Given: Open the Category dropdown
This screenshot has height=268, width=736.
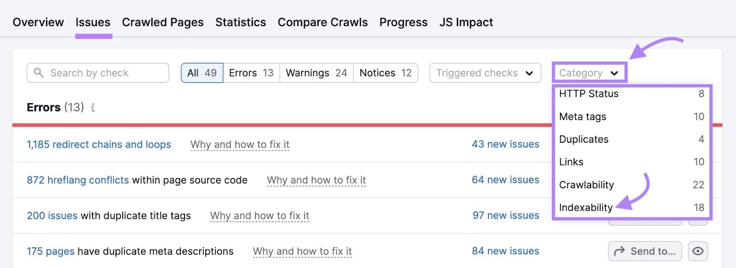Looking at the screenshot, I should point(589,73).
